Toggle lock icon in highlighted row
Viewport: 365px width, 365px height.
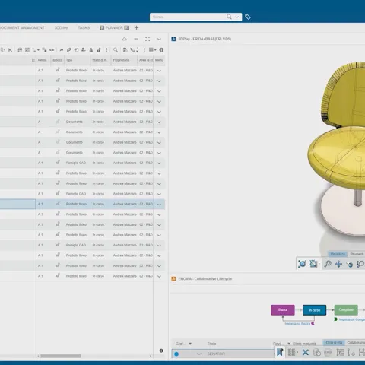pyautogui.click(x=58, y=204)
